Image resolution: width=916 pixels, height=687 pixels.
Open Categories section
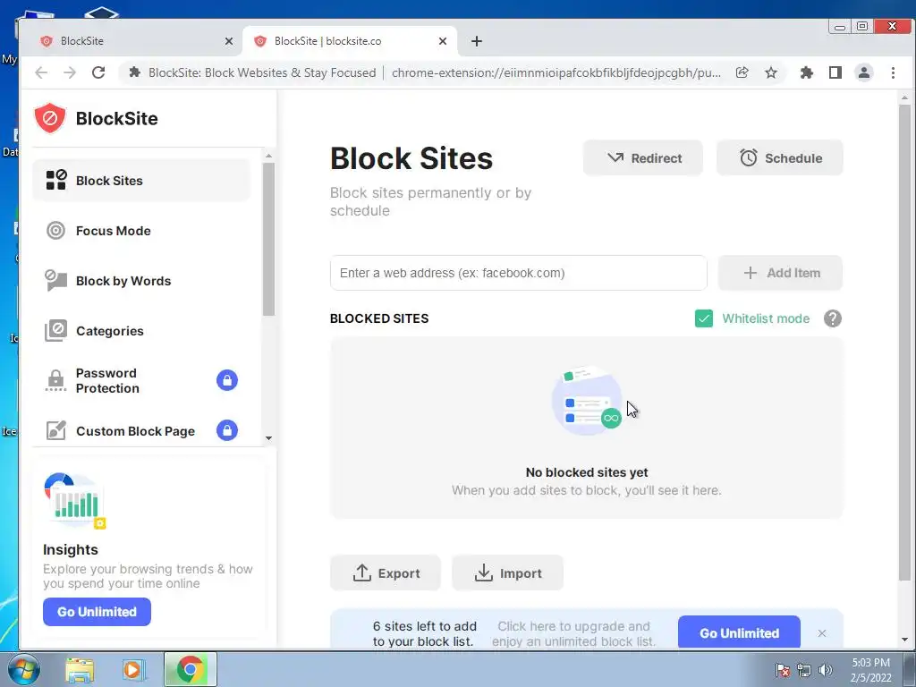[x=140, y=331]
